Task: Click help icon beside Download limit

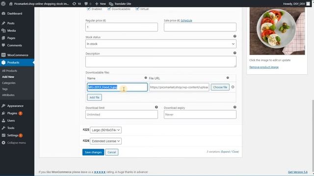Action: [157, 107]
